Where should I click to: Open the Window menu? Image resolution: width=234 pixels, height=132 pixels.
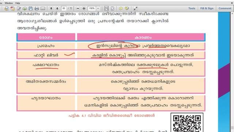click(x=9, y=3)
